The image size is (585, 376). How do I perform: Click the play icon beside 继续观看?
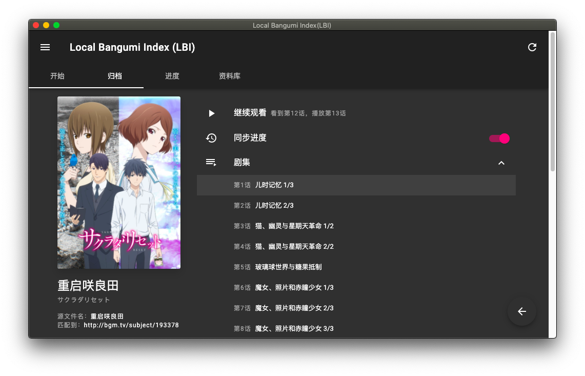(212, 113)
